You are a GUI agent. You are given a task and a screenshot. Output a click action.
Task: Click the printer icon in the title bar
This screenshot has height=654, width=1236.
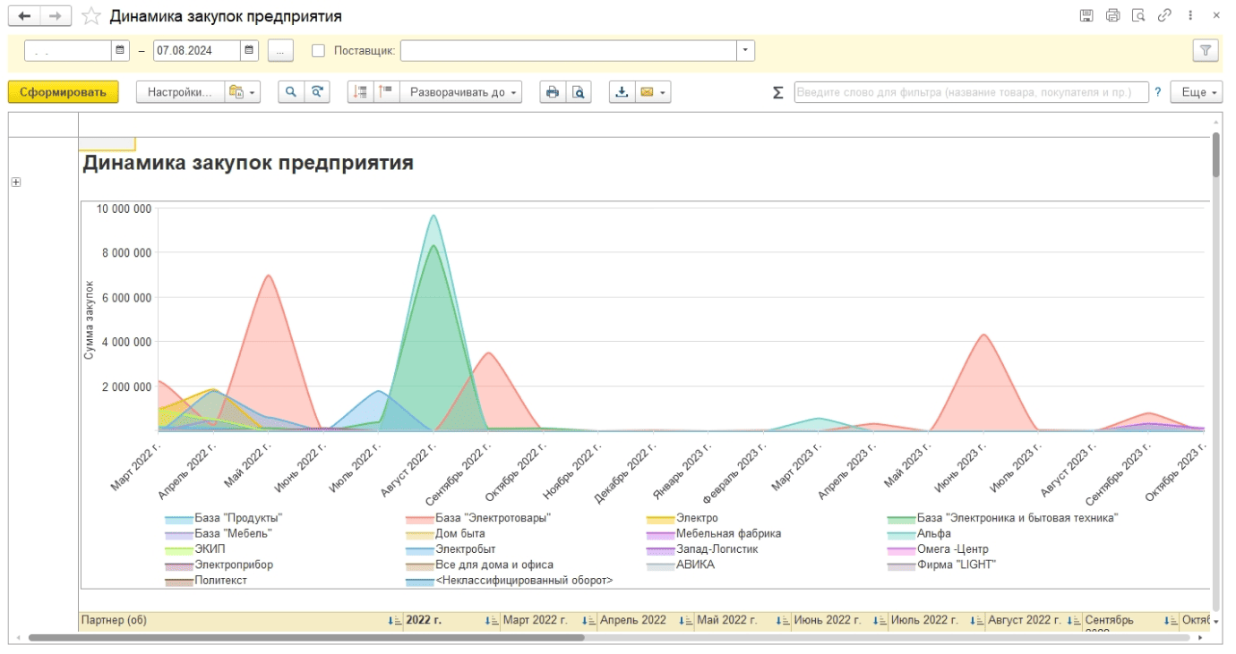(1112, 15)
